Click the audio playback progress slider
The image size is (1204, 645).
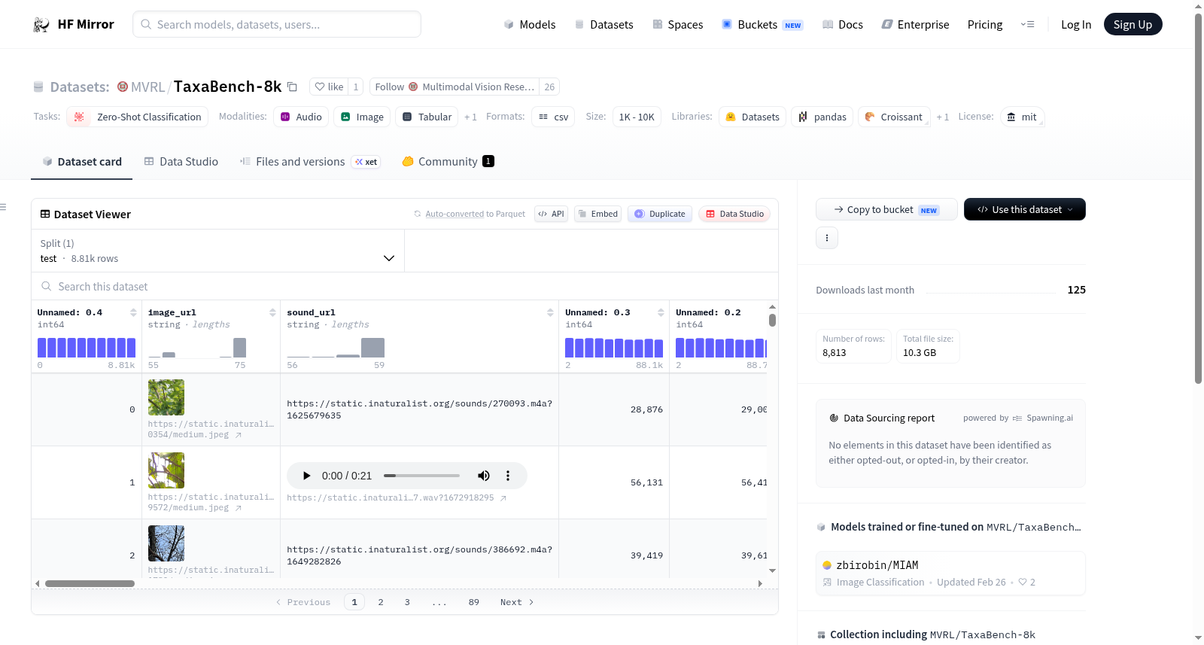pyautogui.click(x=421, y=476)
